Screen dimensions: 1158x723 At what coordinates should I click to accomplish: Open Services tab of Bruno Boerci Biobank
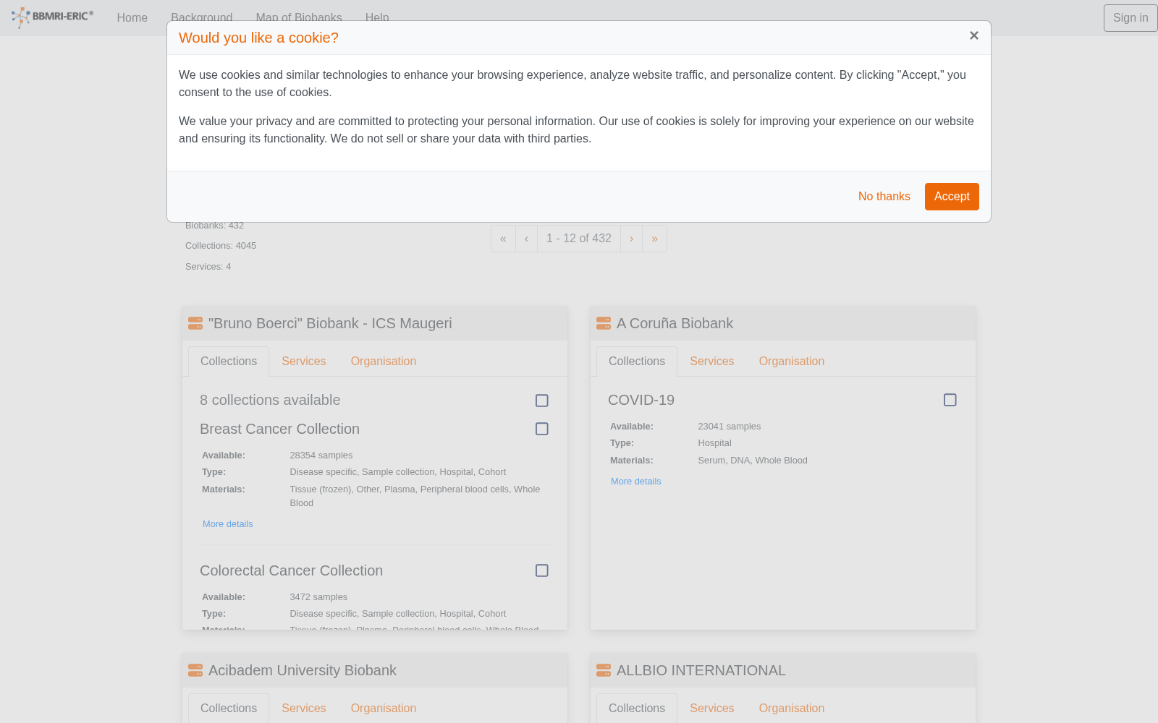tap(304, 361)
